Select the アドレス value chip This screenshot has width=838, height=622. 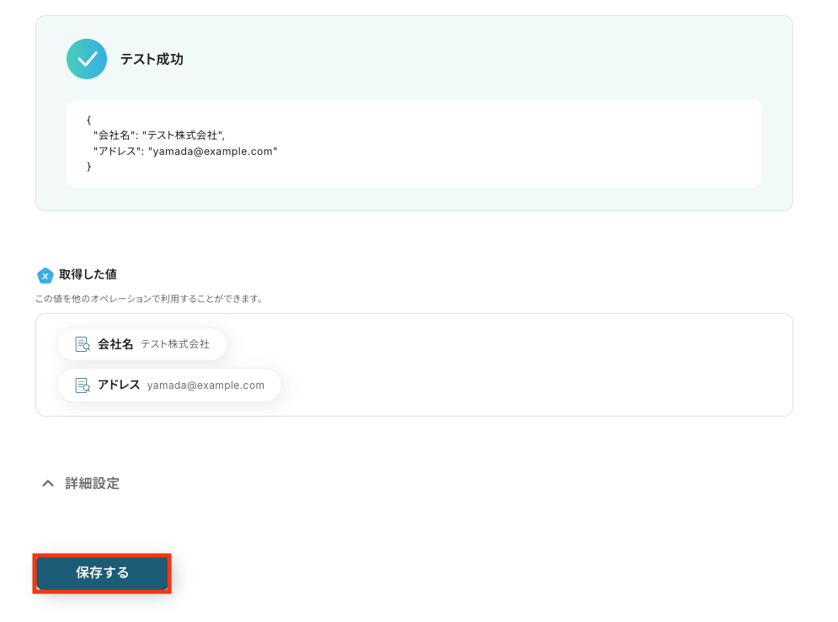click(x=169, y=385)
